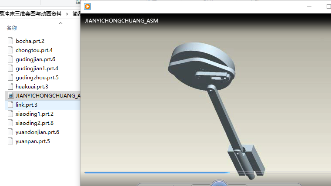331x186 pixels.
Task: Click the gudingjian.prt.6 file icon
Action: click(x=10, y=59)
